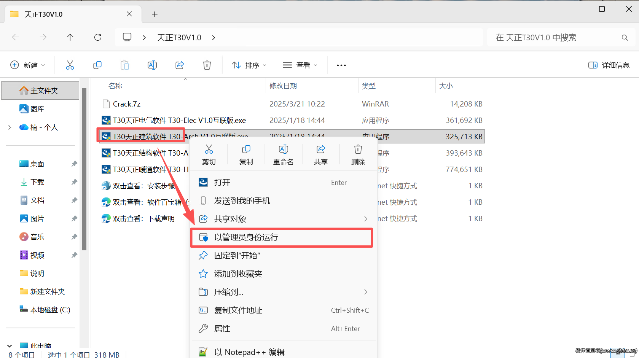Image resolution: width=639 pixels, height=358 pixels.
Task: Sort by the 类型 column header
Action: click(369, 86)
